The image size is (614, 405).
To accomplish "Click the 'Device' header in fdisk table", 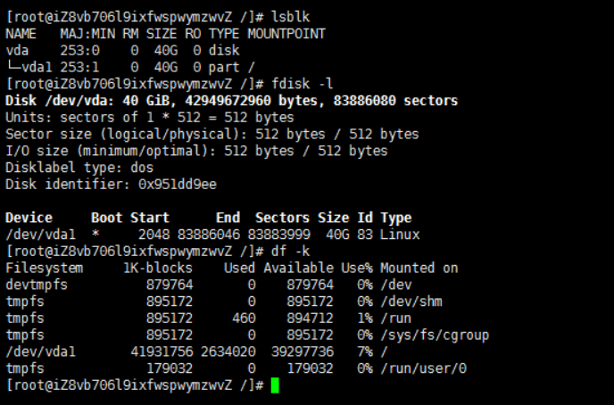I will click(x=29, y=218).
